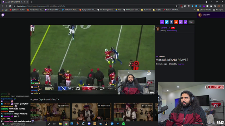Open the More share options button
The image size is (225, 126).
[191, 22]
